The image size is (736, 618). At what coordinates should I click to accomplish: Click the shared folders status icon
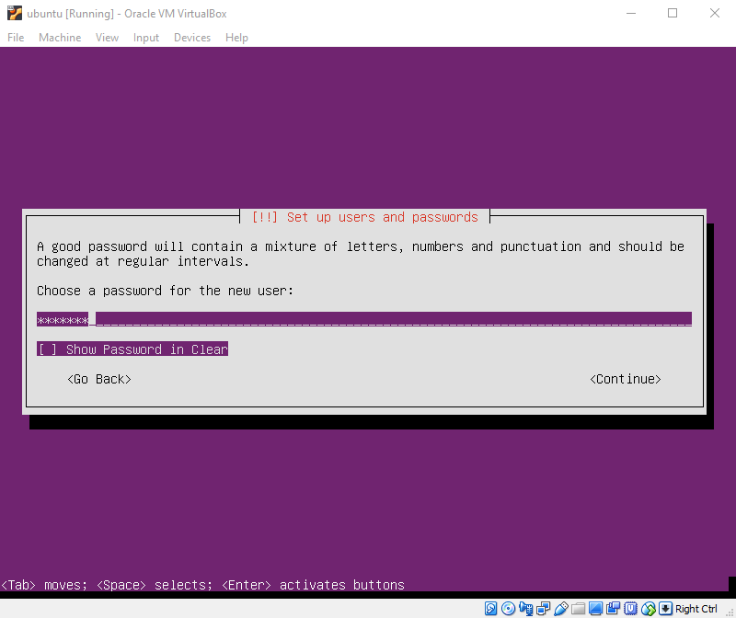click(x=578, y=608)
